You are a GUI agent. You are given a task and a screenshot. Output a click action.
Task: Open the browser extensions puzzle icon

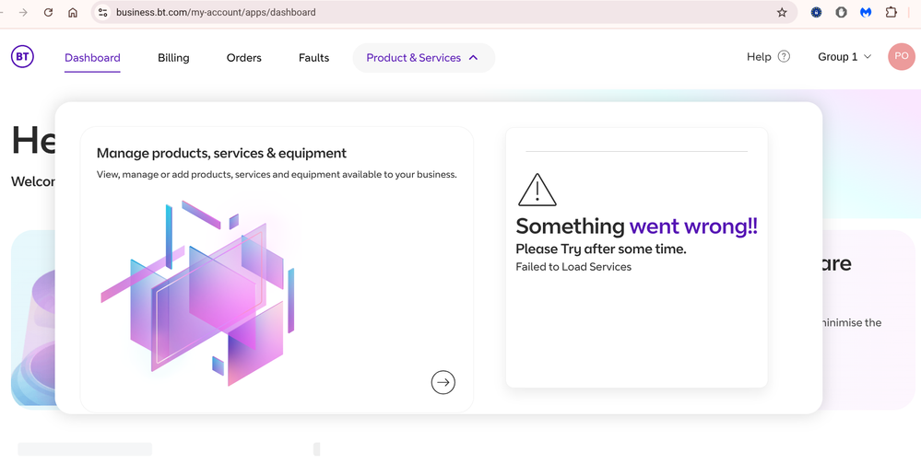click(891, 13)
